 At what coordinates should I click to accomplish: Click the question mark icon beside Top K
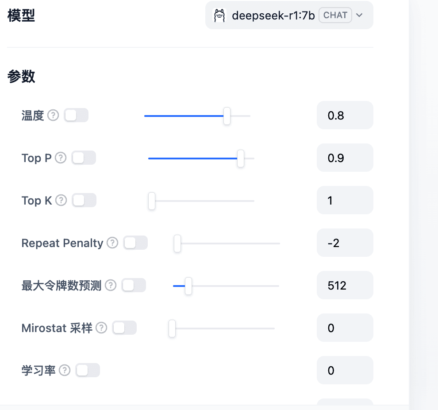pos(61,200)
